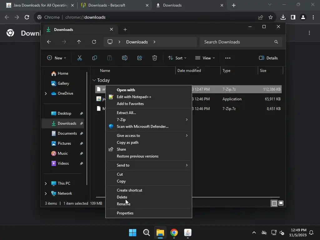320x240 pixels.
Task: Switch to details list view icon in status bar
Action: (274, 203)
